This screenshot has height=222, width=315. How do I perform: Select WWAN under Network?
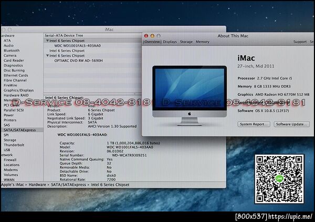(x=9, y=179)
